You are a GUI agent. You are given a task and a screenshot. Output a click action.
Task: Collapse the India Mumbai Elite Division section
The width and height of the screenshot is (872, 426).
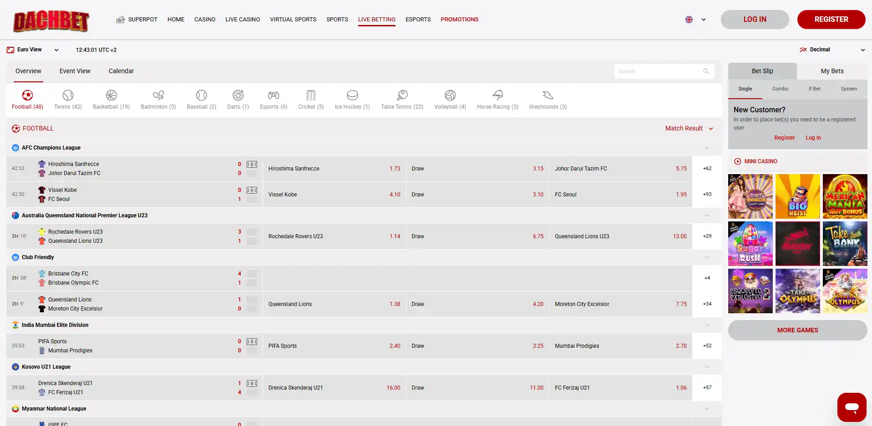click(707, 325)
